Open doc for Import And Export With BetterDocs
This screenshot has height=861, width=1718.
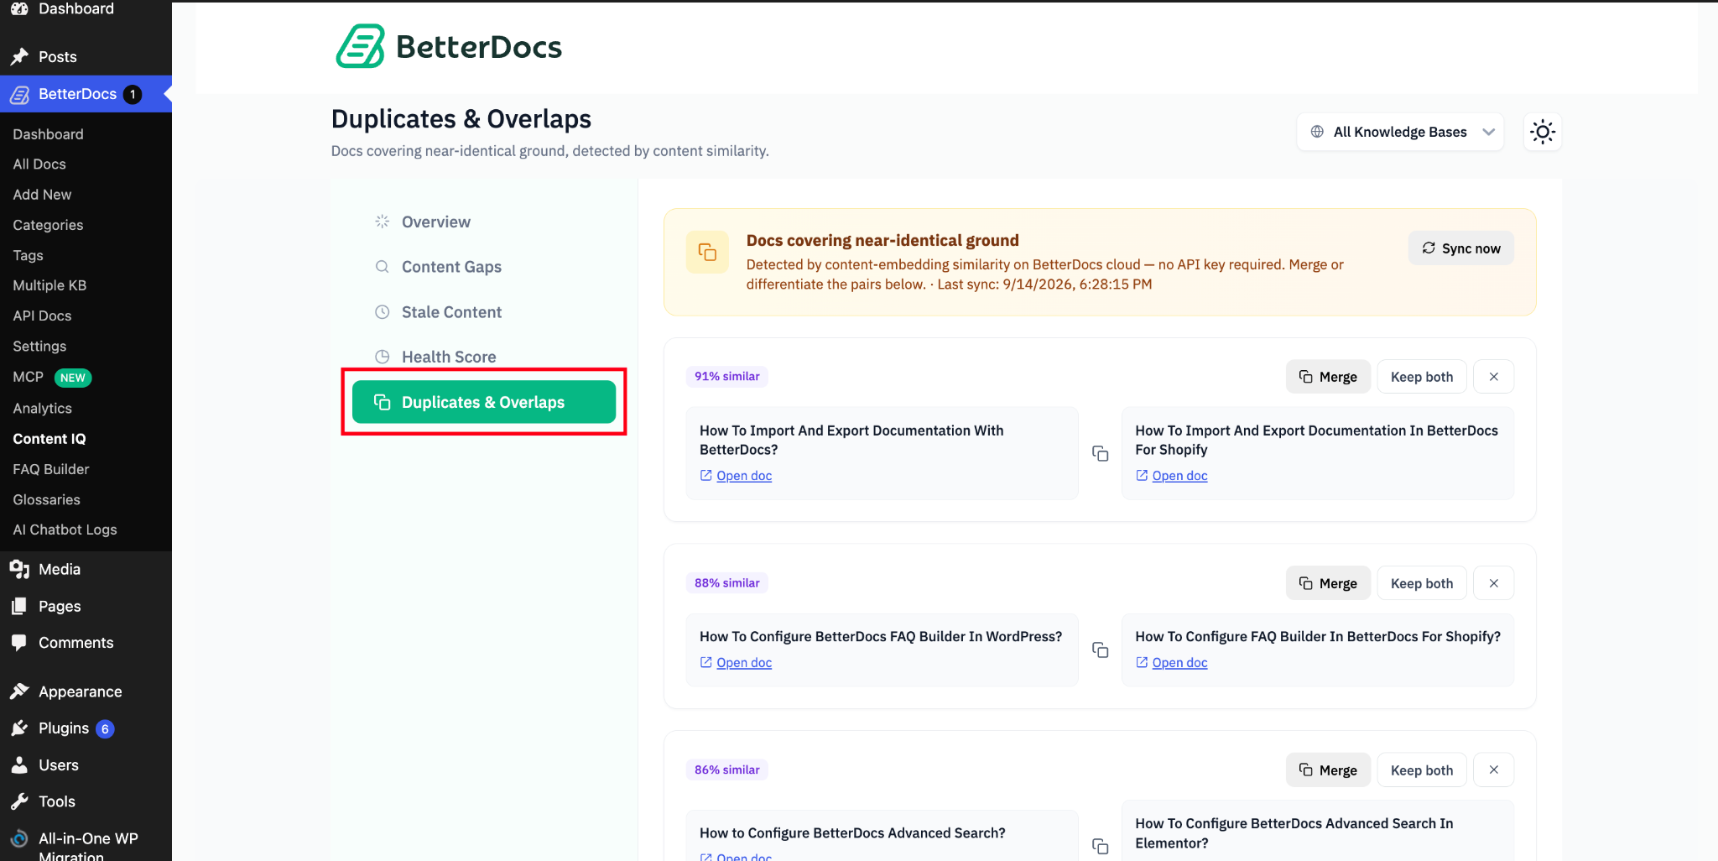pyautogui.click(x=736, y=476)
